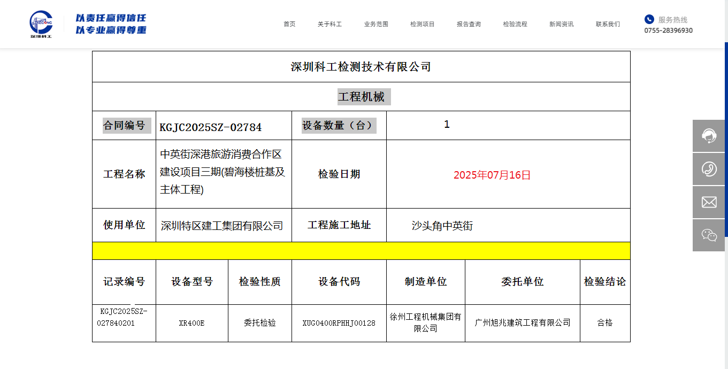Open the customer service headset icon
728x369 pixels.
pos(709,136)
